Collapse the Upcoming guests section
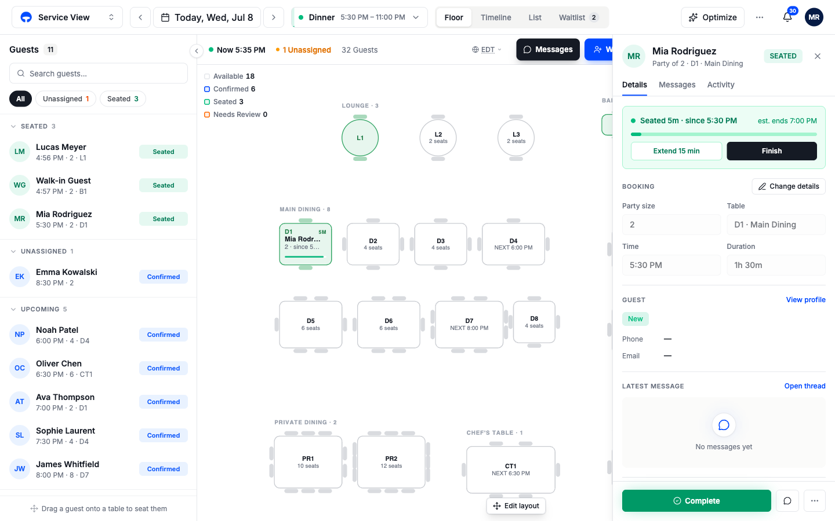Viewport: 835px width, 521px height. click(x=13, y=309)
